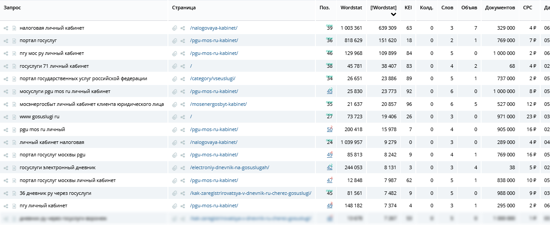Open the /mosenergosbyt-kabinet/ page link

coord(218,105)
